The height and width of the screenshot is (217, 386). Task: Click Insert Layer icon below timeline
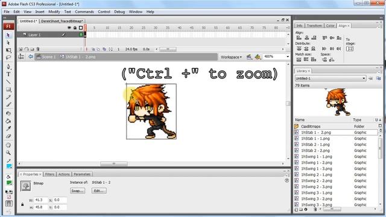(21, 49)
